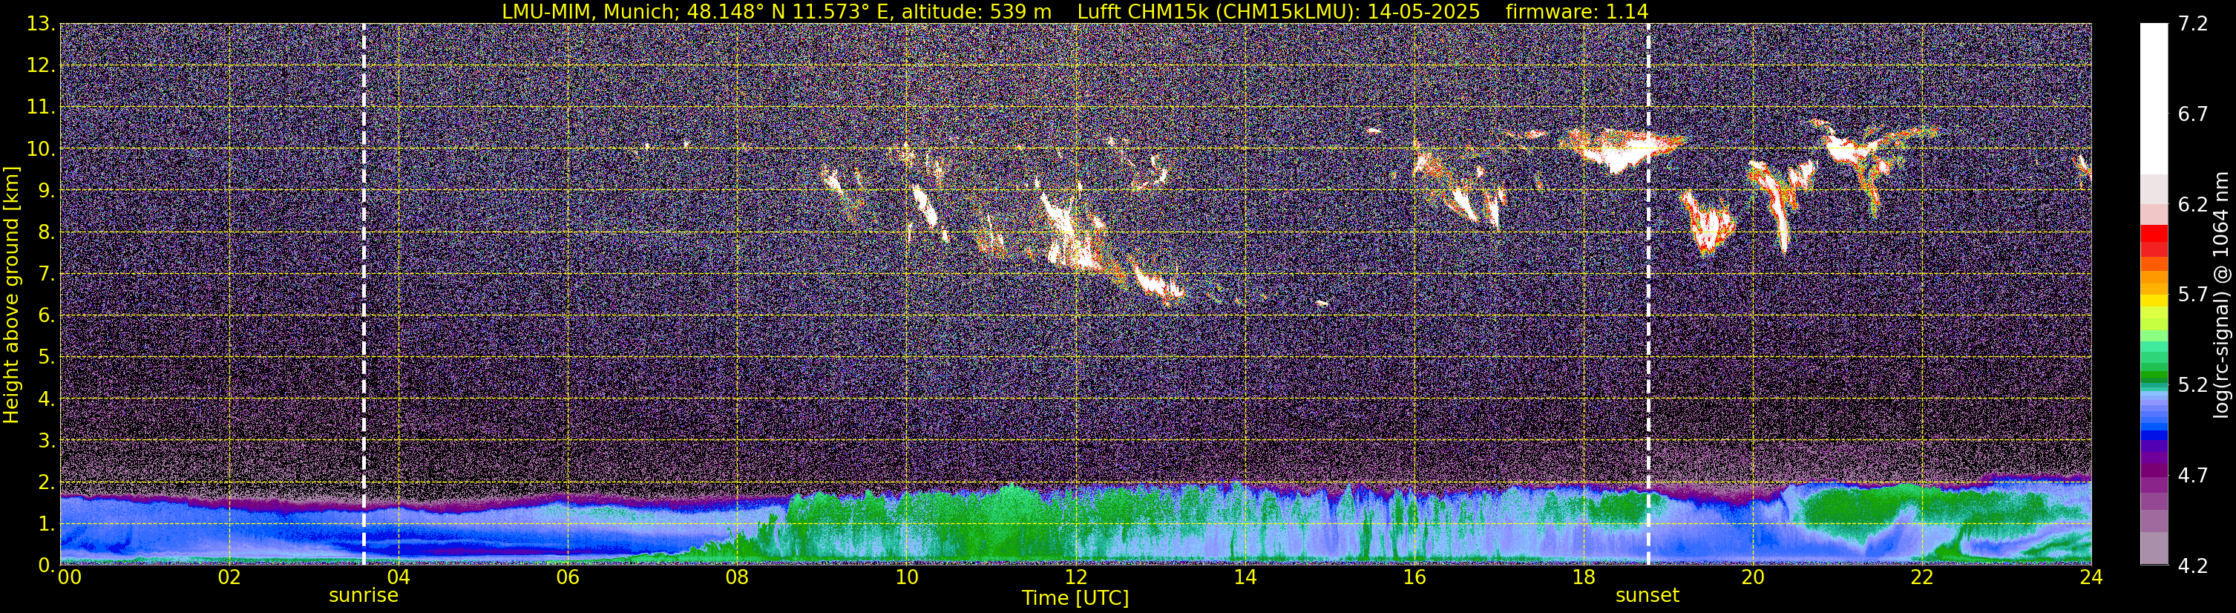
Task: Click the y-axis tick label '13.'
Action: click(41, 24)
